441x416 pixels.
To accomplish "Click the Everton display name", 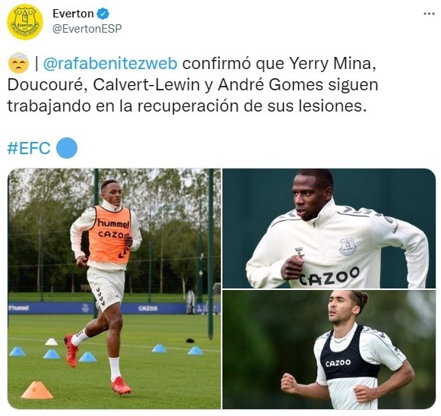I will pyautogui.click(x=73, y=14).
